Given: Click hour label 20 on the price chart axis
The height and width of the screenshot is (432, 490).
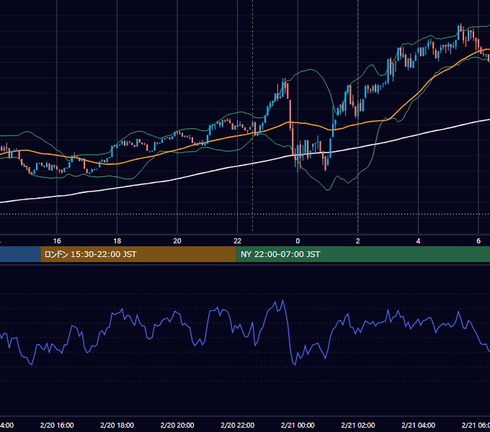Looking at the screenshot, I should [x=177, y=241].
